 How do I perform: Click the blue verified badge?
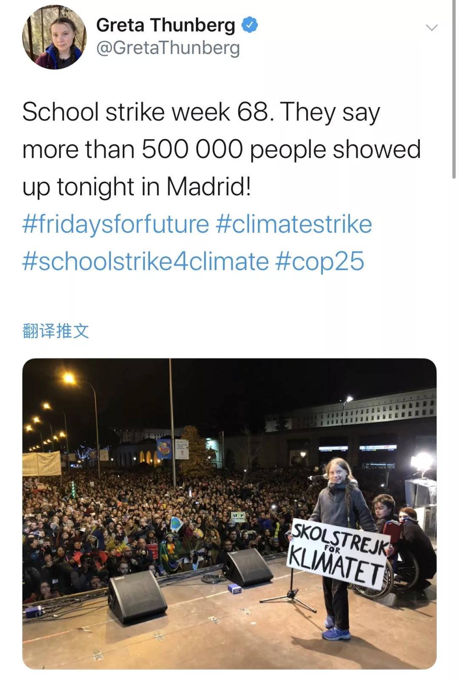(x=250, y=25)
